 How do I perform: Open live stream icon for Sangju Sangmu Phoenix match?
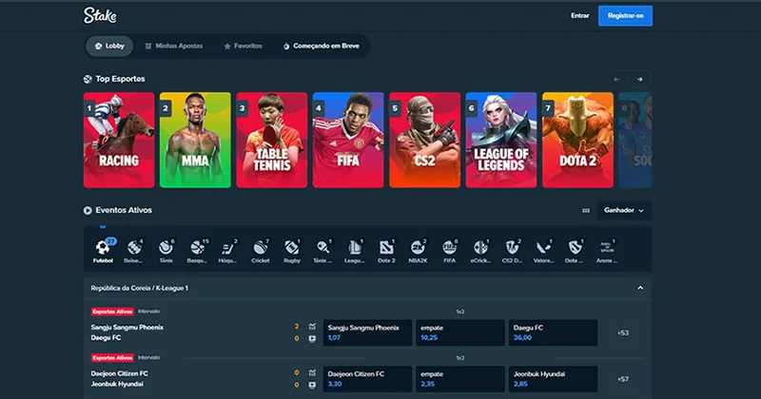point(312,338)
